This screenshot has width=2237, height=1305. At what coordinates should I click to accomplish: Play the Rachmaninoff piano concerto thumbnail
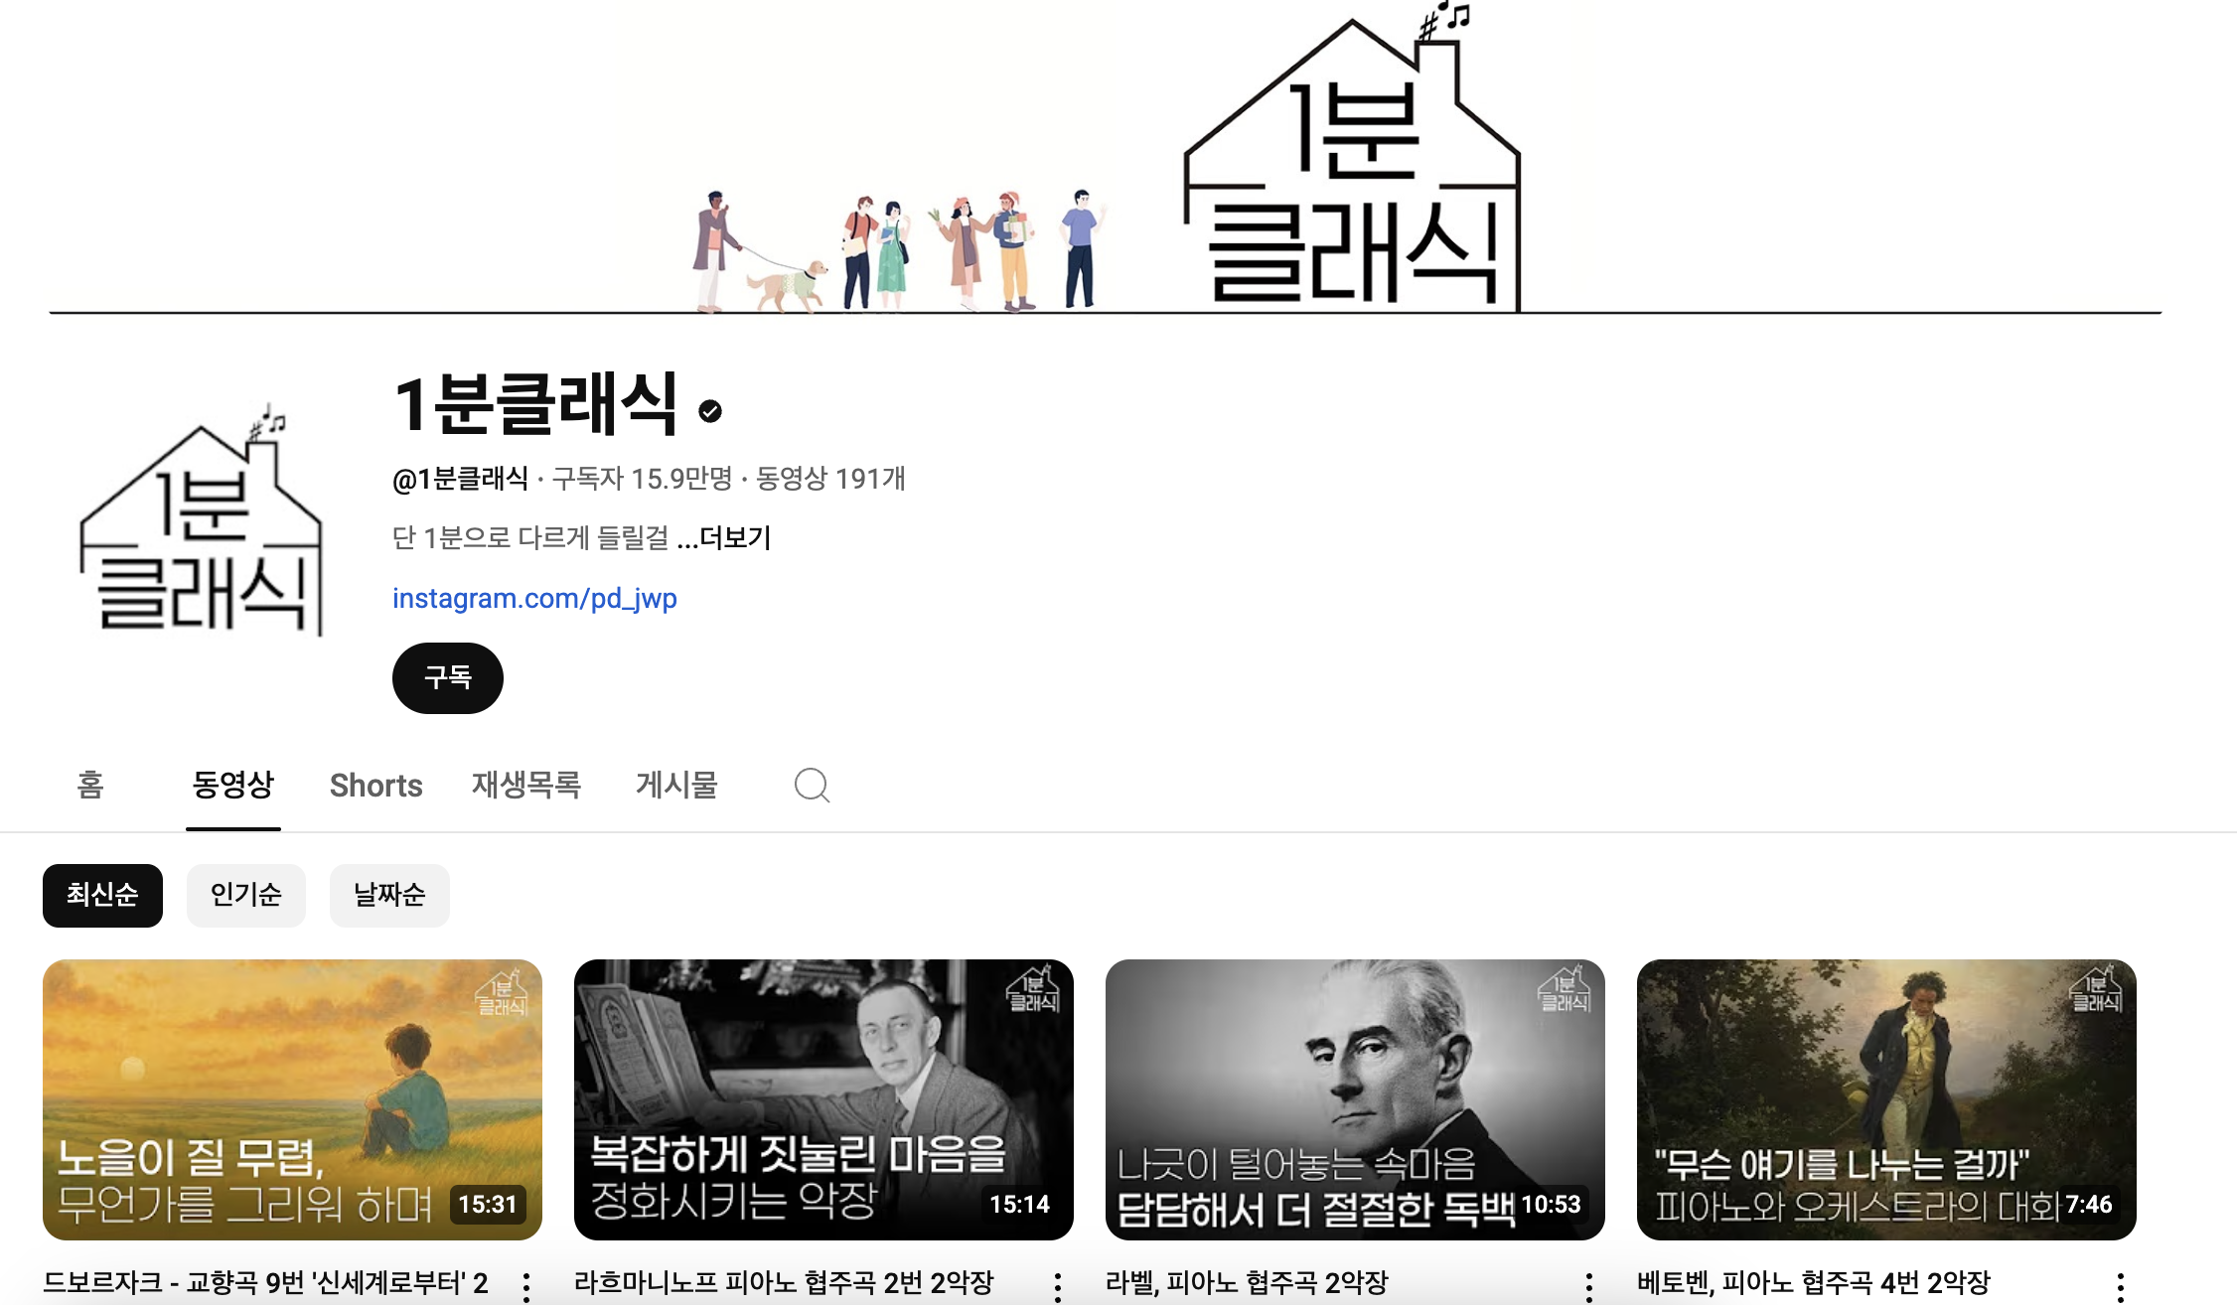pyautogui.click(x=823, y=1099)
